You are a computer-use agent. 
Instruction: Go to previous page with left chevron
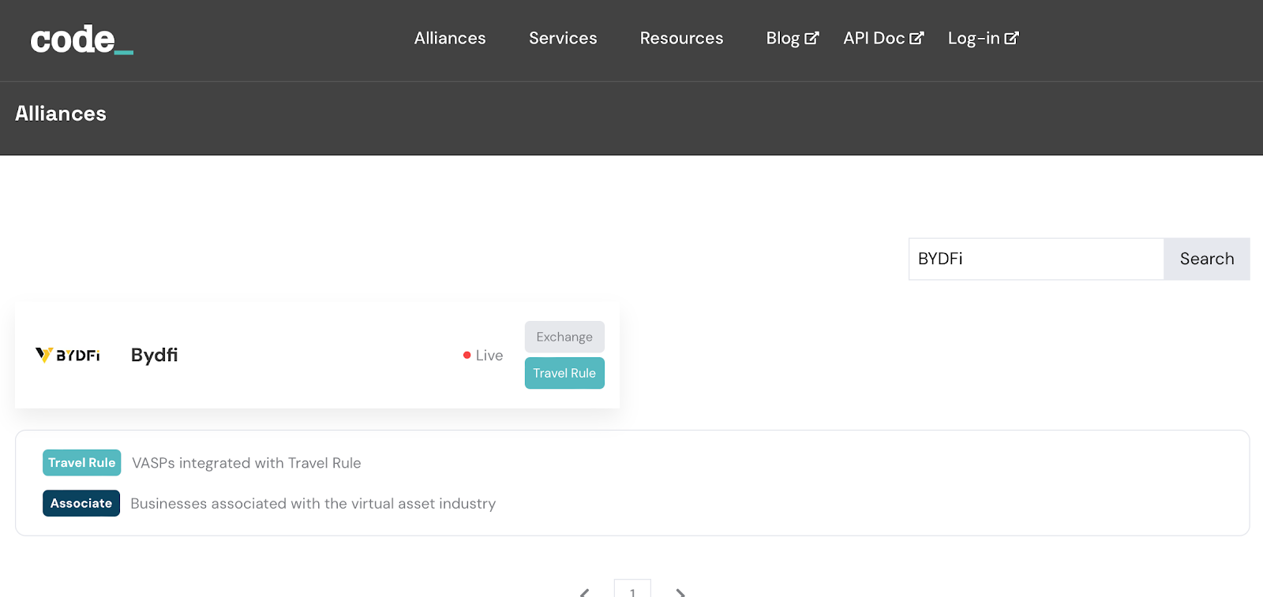[x=585, y=592]
